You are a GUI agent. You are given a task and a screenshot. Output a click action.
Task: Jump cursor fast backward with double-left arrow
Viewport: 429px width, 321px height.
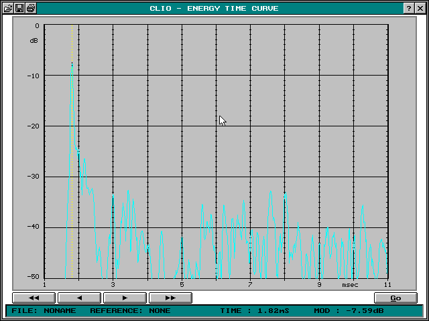[x=34, y=298]
